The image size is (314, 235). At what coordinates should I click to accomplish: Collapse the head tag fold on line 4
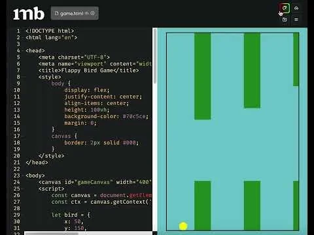(x=23, y=51)
